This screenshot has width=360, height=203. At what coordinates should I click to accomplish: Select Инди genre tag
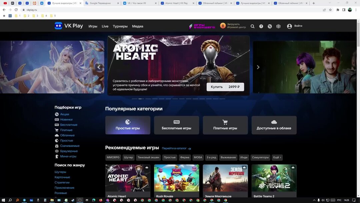[x=244, y=158]
